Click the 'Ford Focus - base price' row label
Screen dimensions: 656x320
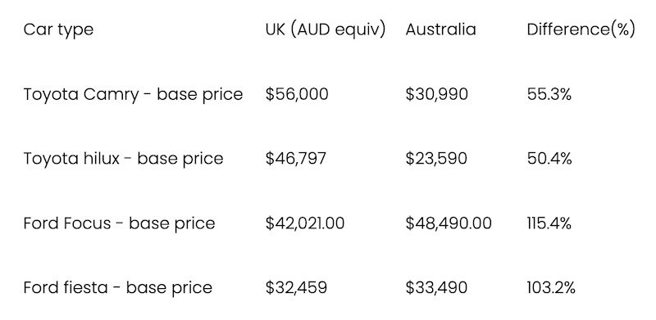pos(119,223)
